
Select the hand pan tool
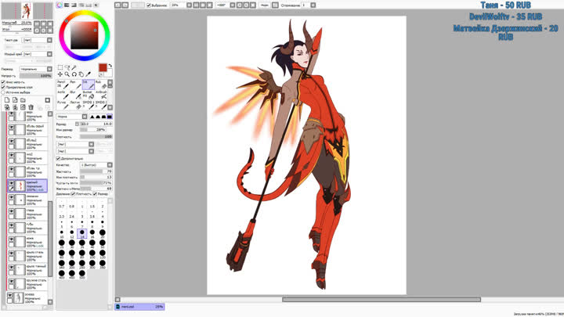point(81,74)
